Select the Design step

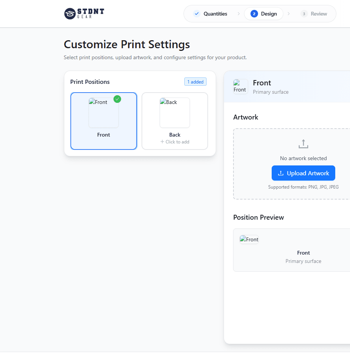pos(264,14)
